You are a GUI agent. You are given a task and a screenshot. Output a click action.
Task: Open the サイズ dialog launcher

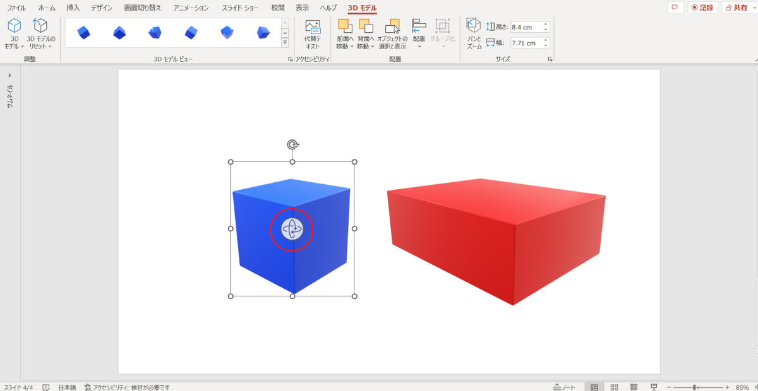550,59
